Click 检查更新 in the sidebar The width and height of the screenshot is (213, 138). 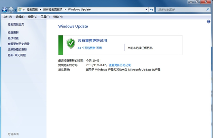click(x=13, y=32)
